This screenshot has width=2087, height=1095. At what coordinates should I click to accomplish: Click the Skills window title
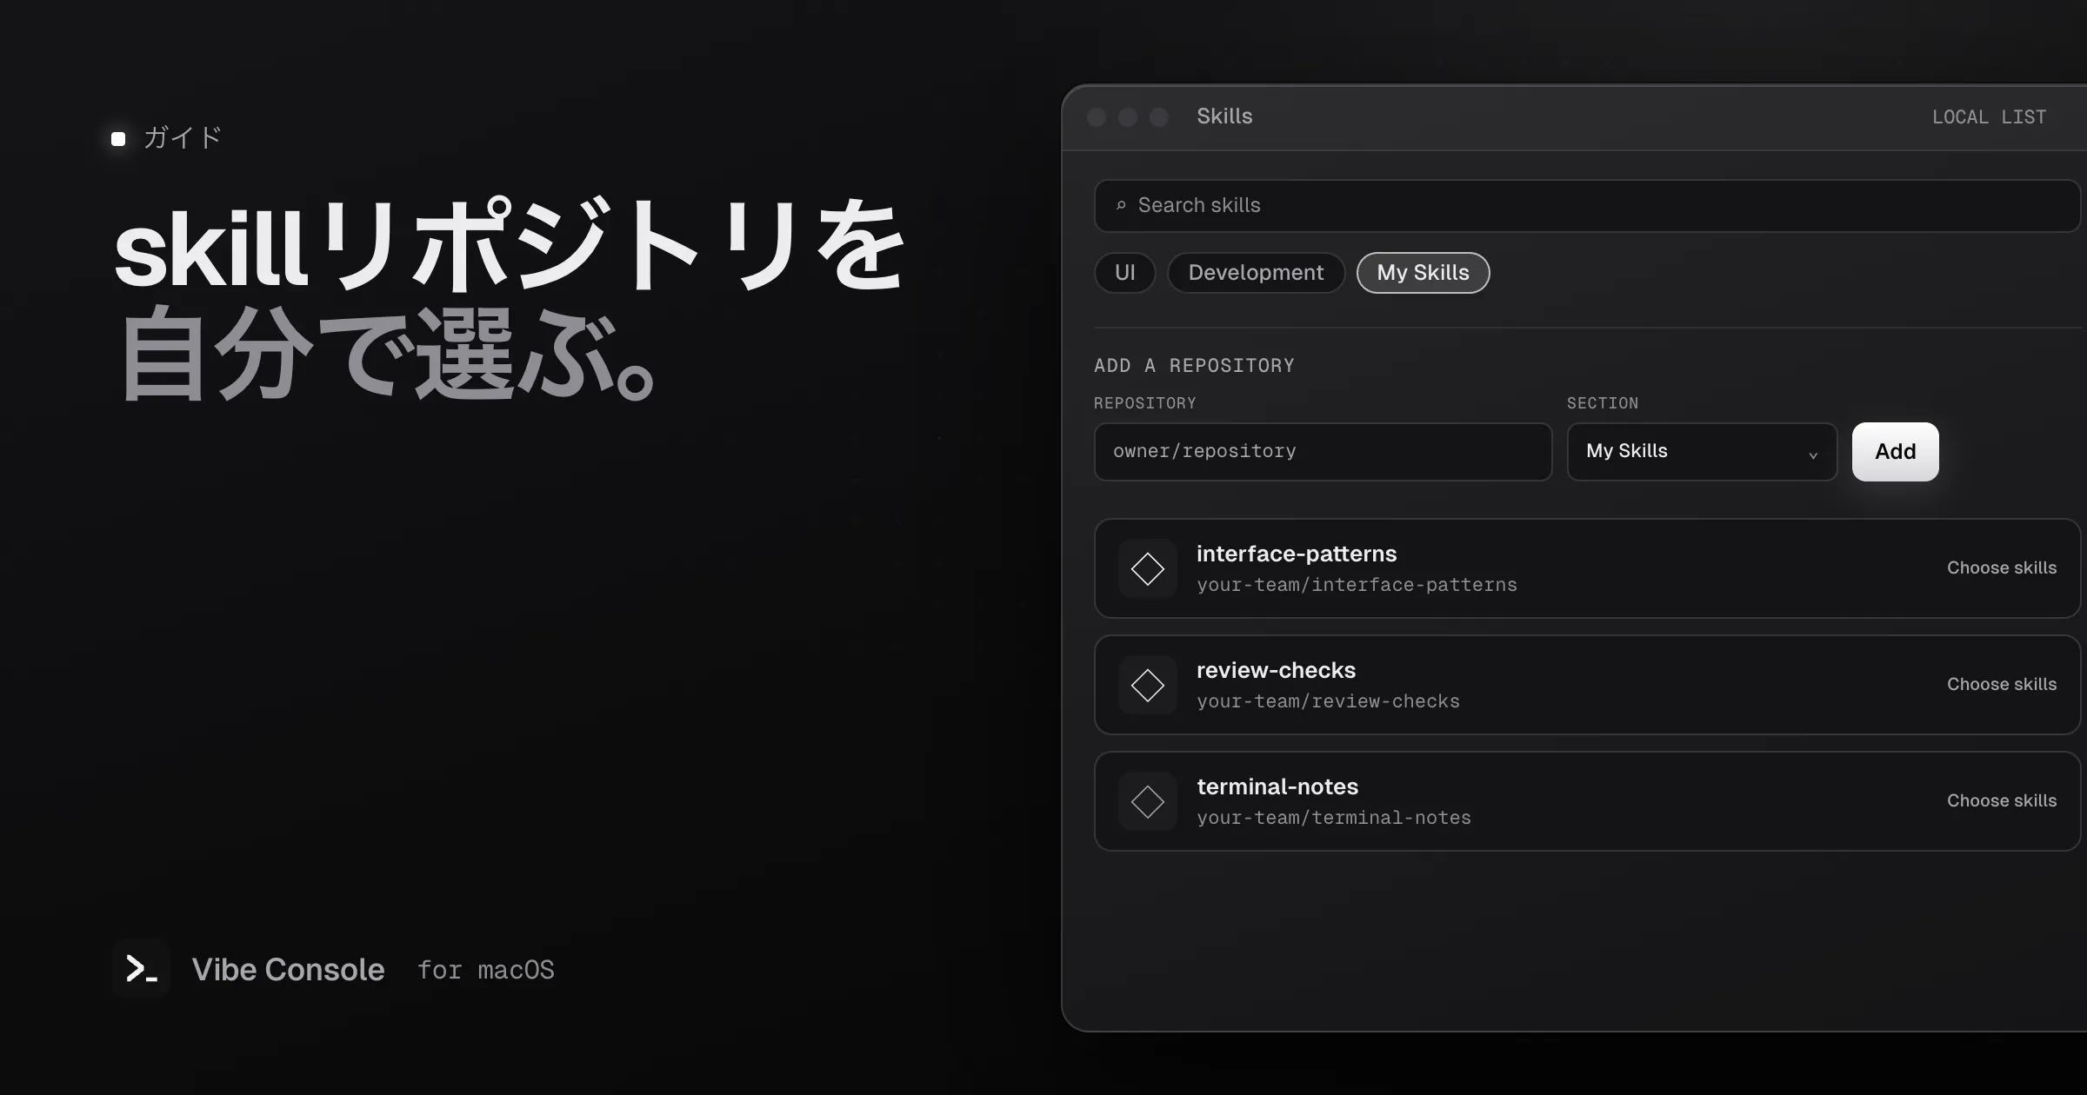tap(1224, 116)
